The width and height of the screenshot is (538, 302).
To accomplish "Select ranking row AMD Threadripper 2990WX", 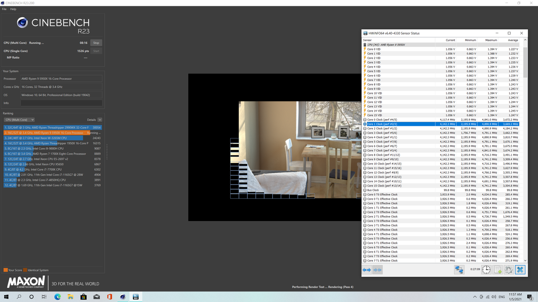I will 53,127.
